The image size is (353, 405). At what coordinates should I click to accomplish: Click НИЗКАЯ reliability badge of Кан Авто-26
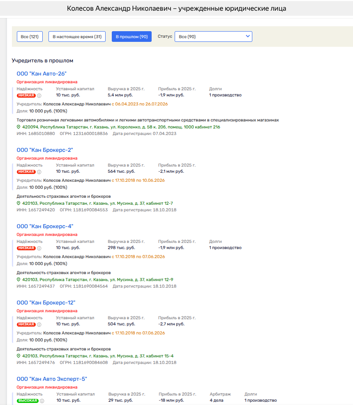(x=26, y=96)
